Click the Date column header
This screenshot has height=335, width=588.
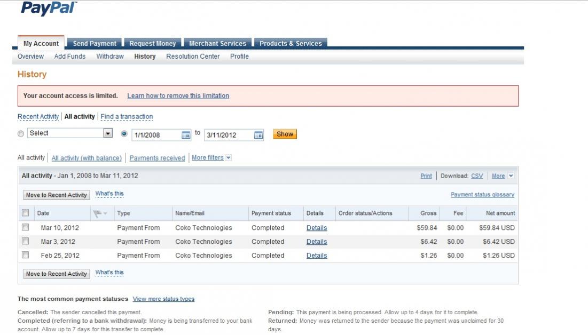click(43, 213)
